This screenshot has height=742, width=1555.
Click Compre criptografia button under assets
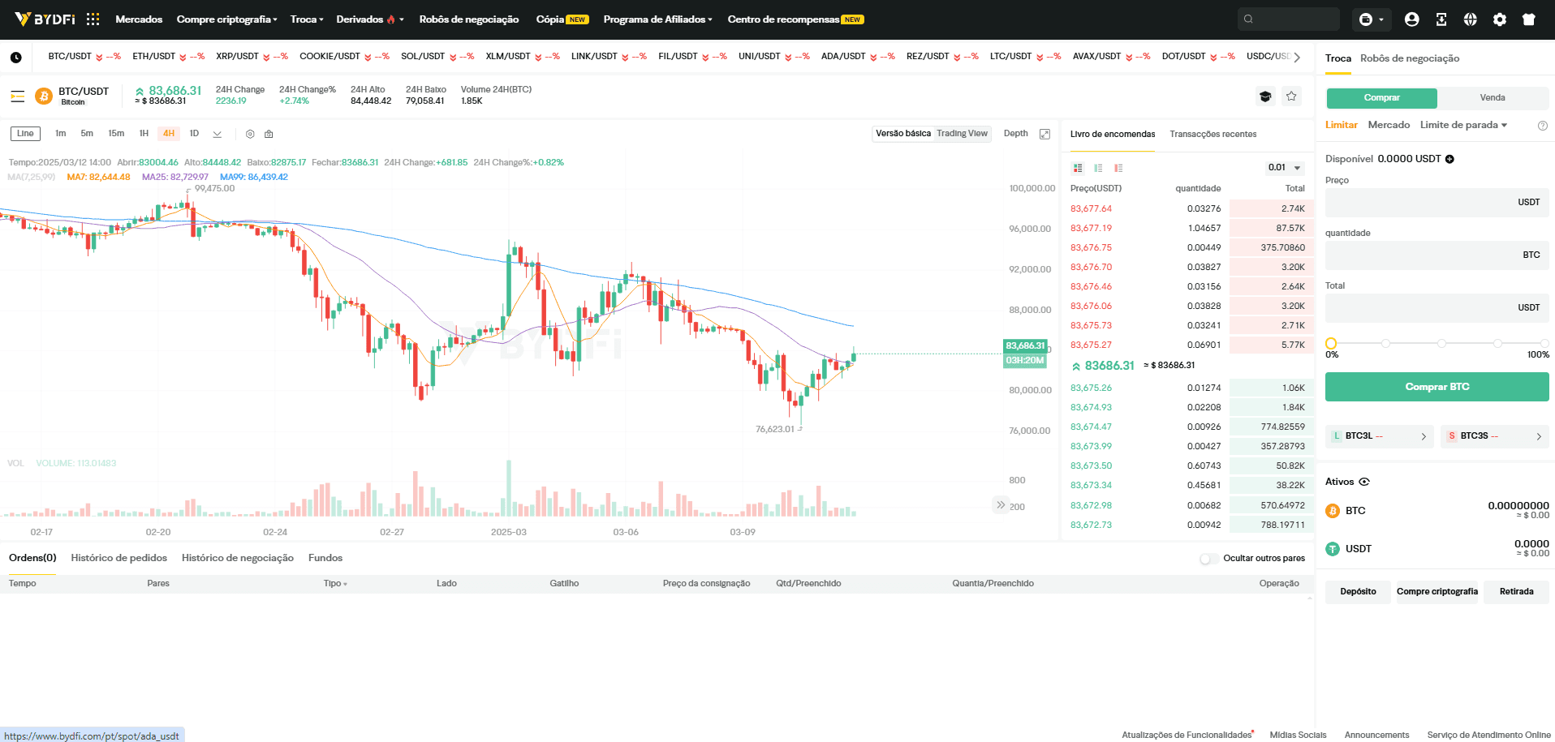[1437, 592]
